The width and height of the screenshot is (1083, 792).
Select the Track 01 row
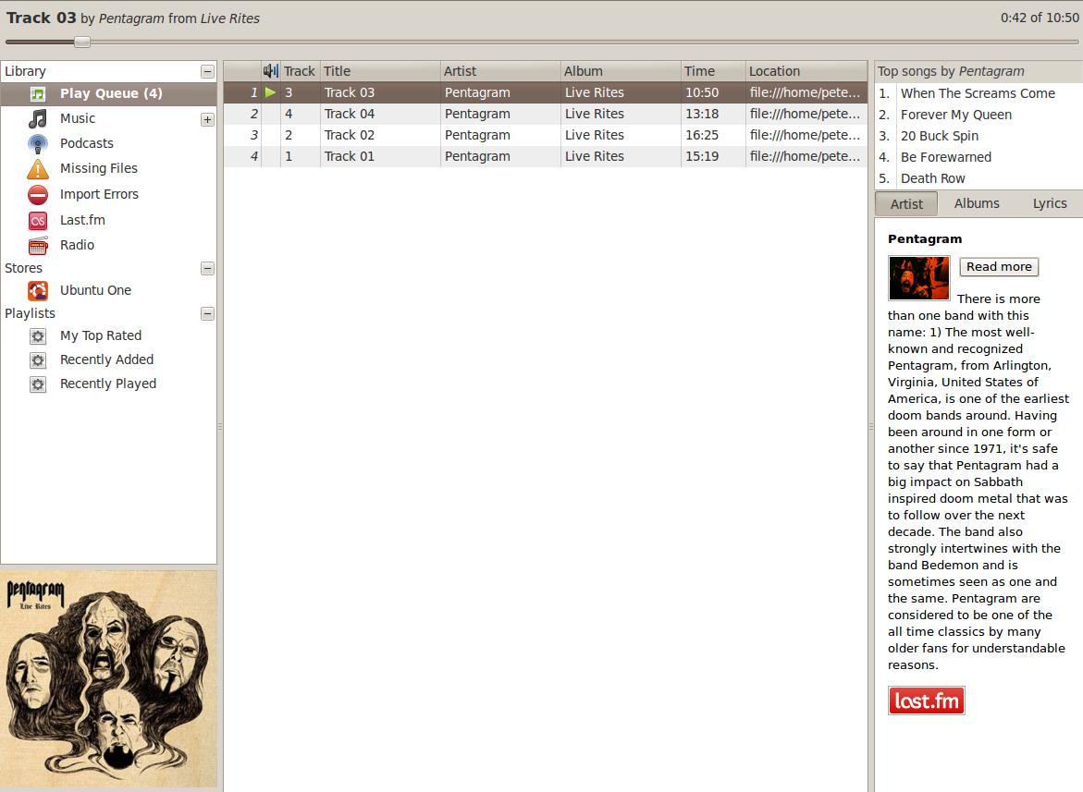pyautogui.click(x=545, y=156)
